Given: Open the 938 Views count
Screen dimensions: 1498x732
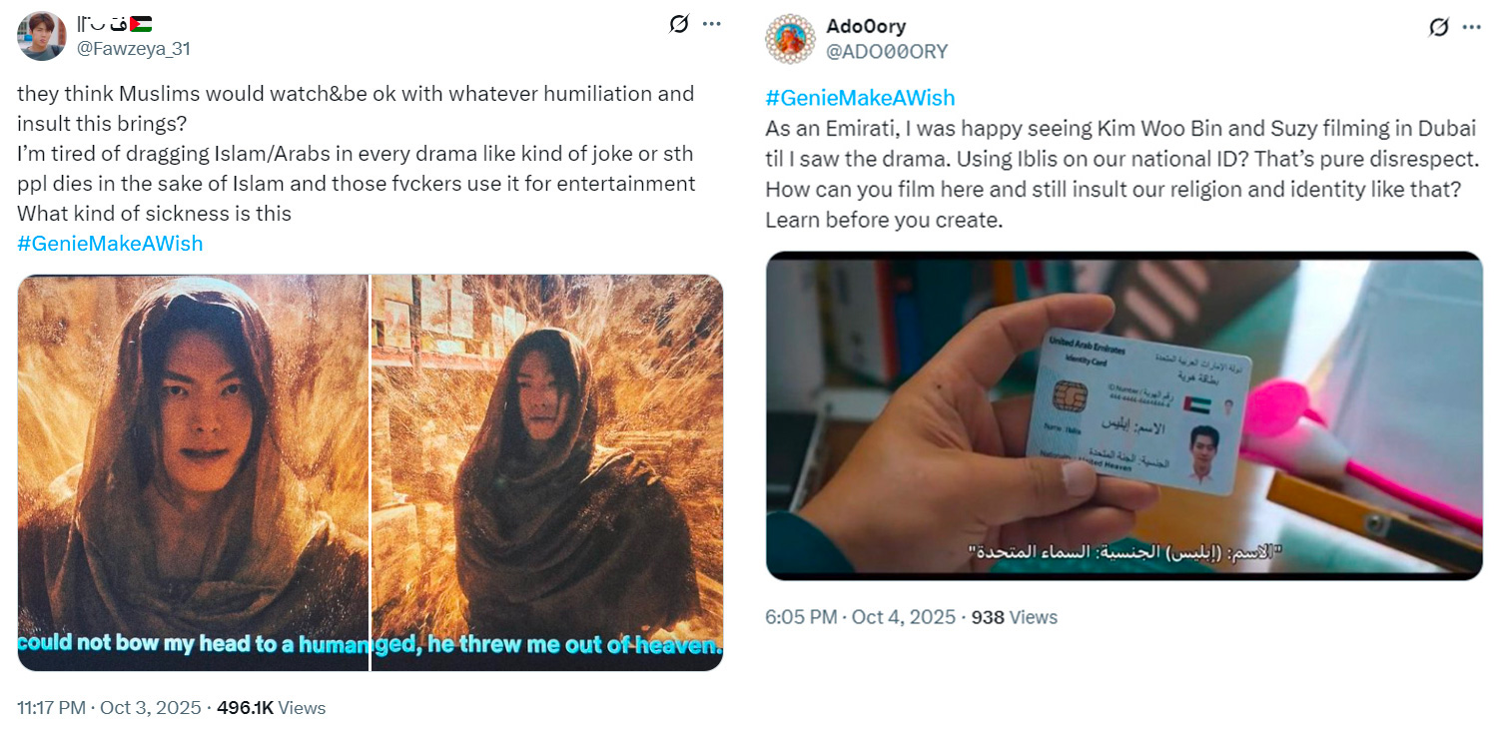Looking at the screenshot, I should 1014,617.
